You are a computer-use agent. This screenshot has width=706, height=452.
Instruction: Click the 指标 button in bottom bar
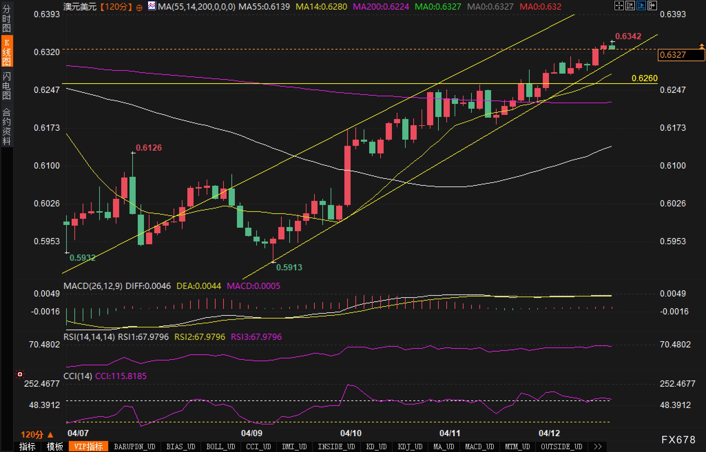coord(27,446)
